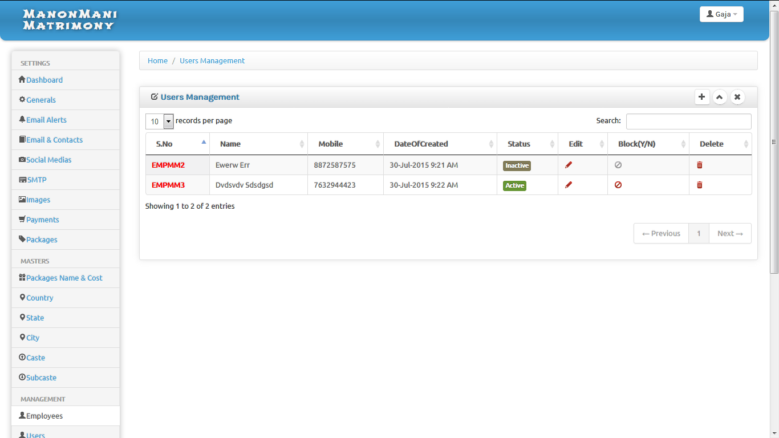Select Employees in Management section
The image size is (779, 438).
click(66, 416)
